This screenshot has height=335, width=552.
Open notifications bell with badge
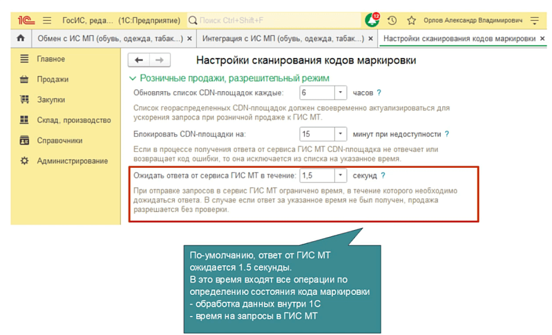[372, 20]
